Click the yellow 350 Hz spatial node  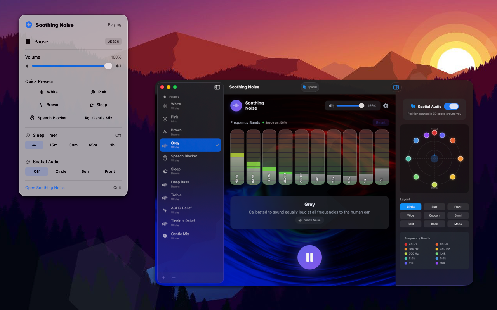click(453, 177)
